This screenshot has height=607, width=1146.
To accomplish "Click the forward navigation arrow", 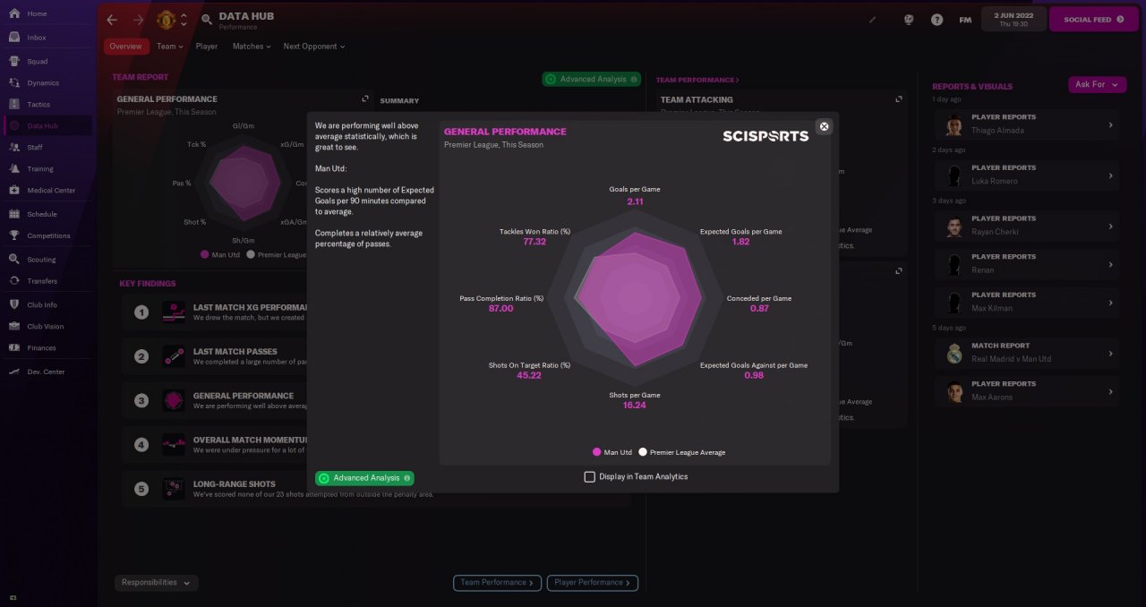I will coord(138,20).
